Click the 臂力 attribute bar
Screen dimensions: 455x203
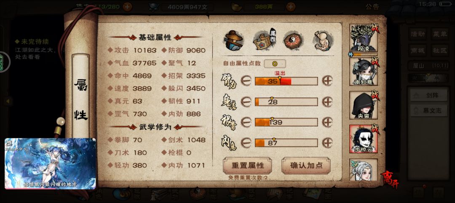(x=286, y=81)
